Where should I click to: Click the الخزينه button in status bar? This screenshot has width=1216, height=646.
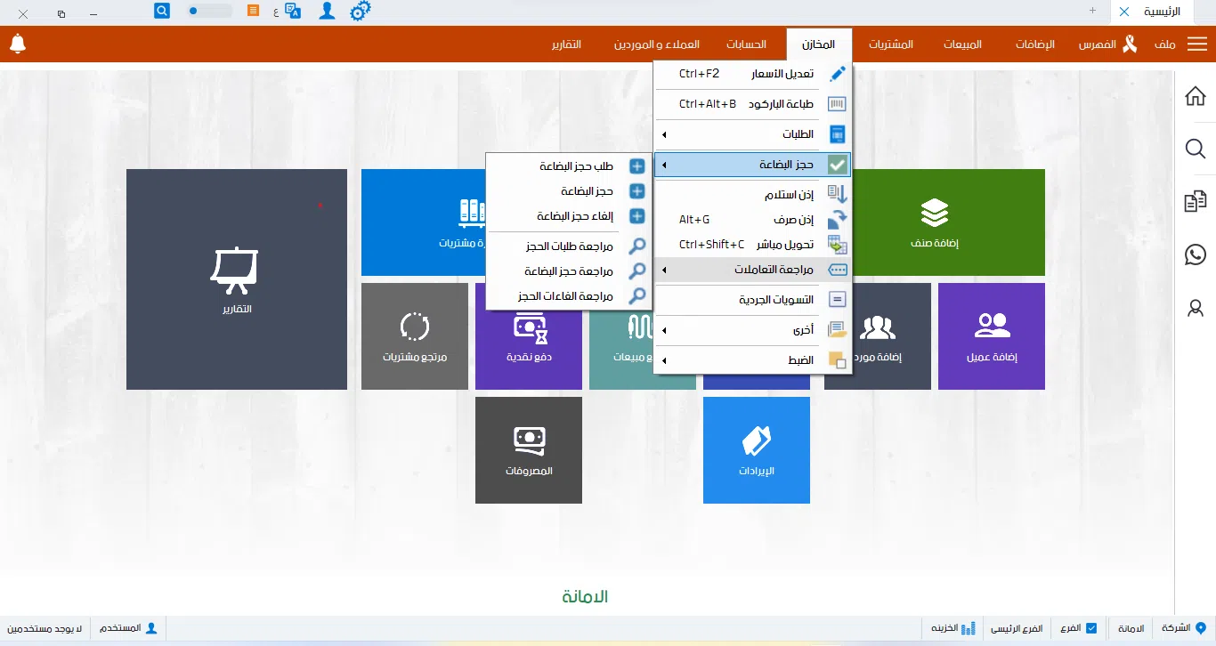953,628
